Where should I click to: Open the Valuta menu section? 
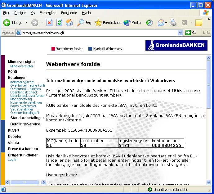pos(13,143)
